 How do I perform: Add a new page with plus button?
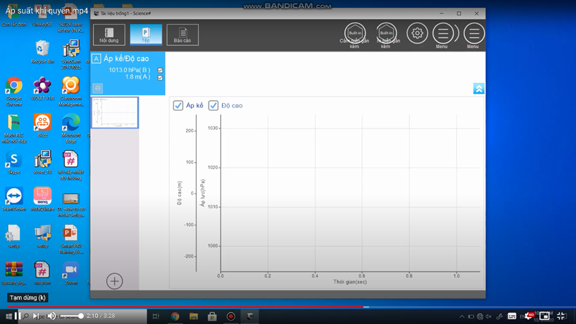pos(115,281)
